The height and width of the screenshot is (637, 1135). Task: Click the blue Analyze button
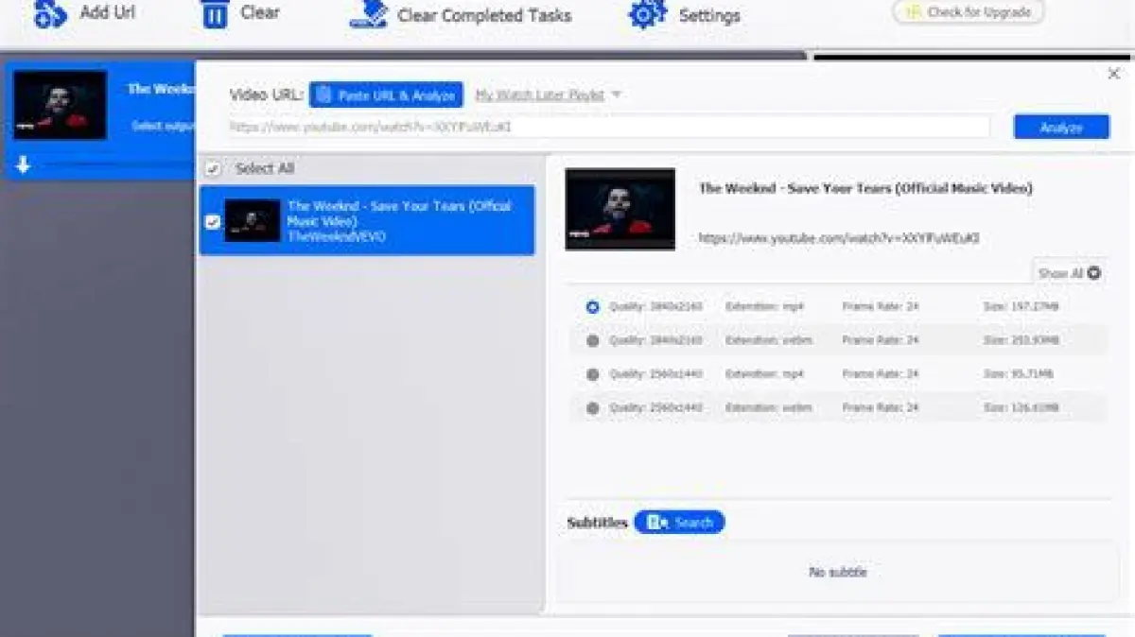point(1061,127)
